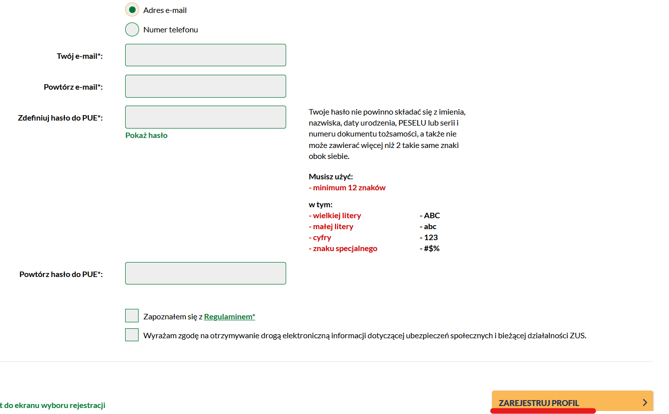Click the 'małej litery' requirement text

pos(331,227)
